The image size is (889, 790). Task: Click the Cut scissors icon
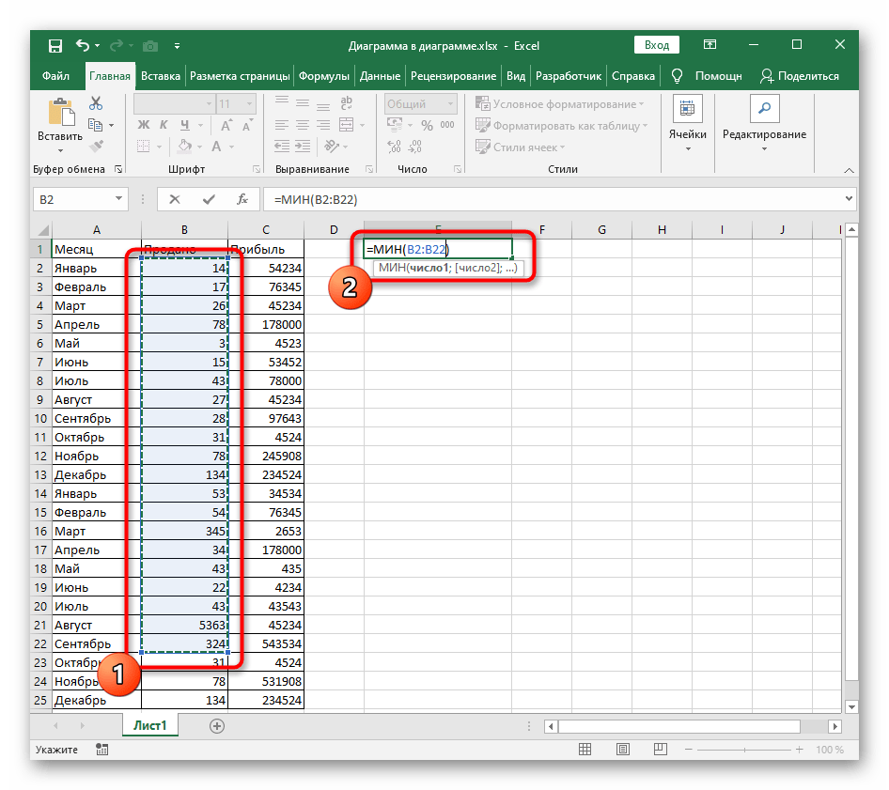pyautogui.click(x=96, y=103)
